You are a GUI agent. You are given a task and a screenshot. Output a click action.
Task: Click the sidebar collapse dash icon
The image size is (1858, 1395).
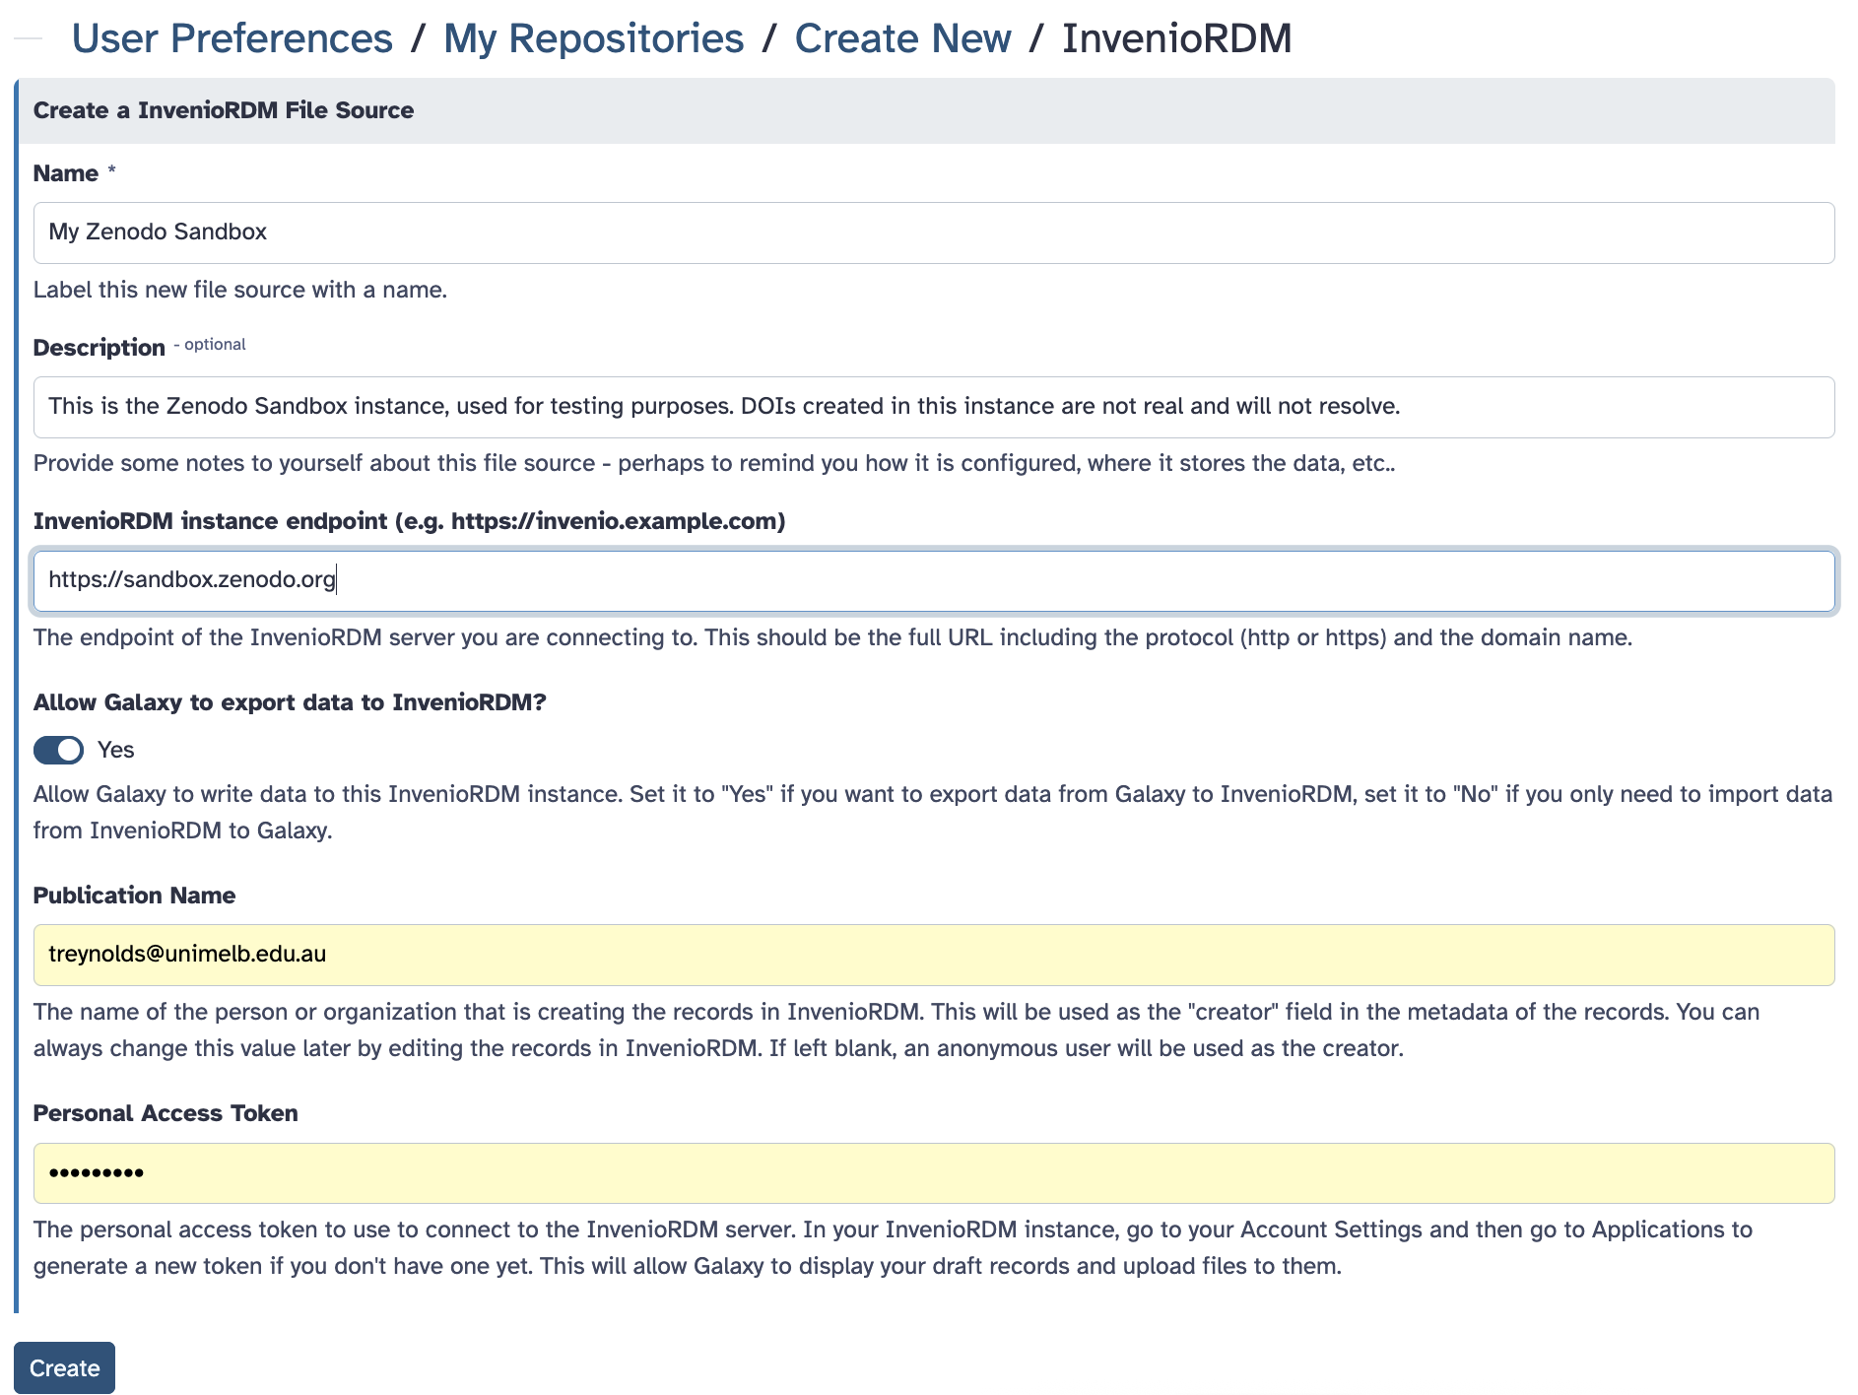pyautogui.click(x=27, y=37)
